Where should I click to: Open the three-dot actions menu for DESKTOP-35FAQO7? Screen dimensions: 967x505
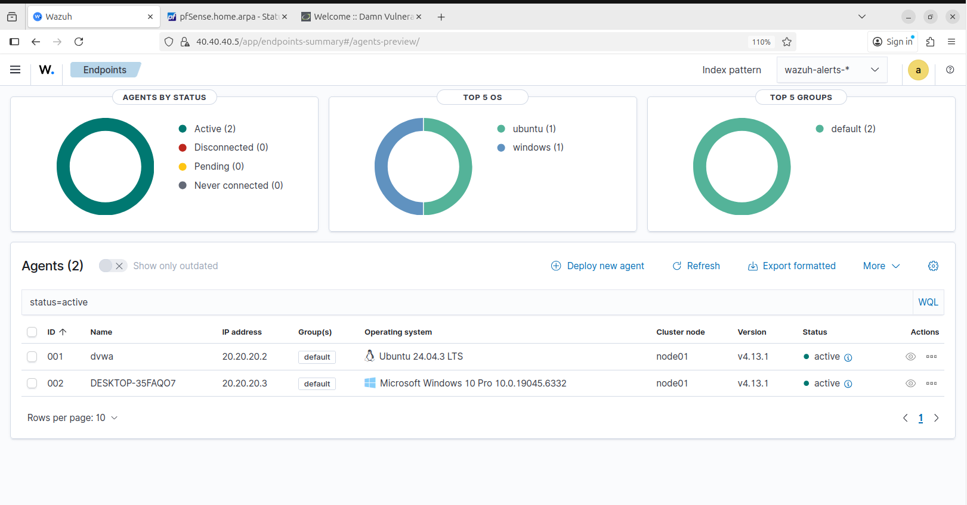point(931,384)
